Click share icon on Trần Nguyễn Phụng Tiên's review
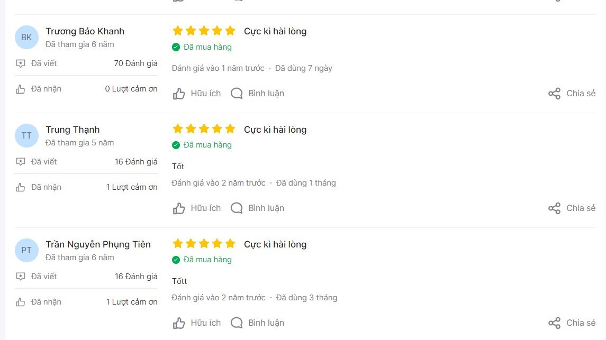Screen dimensions: 606x340 (x=554, y=323)
